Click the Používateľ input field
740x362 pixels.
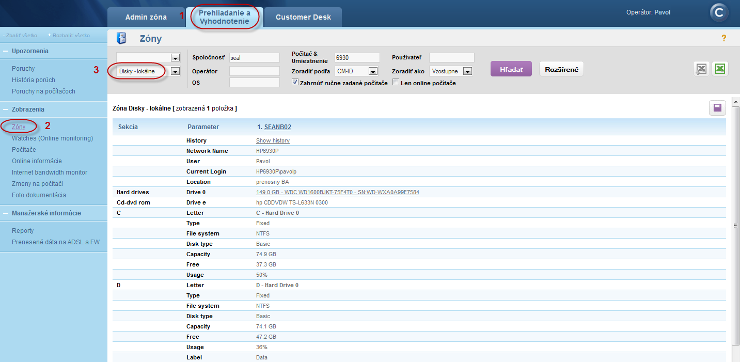click(x=451, y=57)
